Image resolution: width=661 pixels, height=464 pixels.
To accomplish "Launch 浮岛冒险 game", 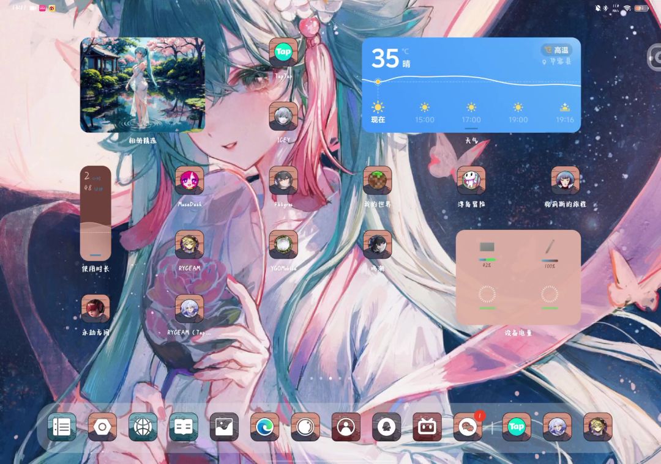I will 471,180.
